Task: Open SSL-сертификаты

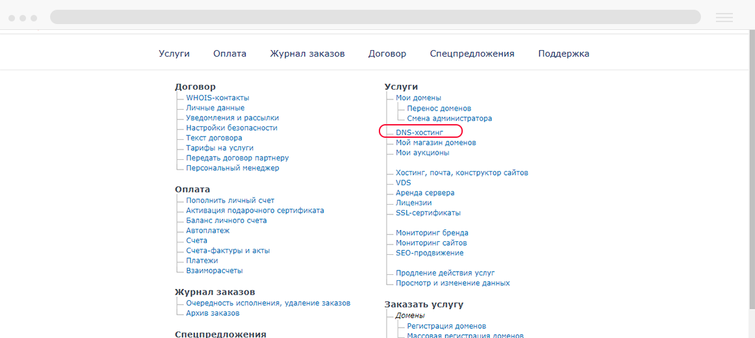Action: tap(428, 213)
